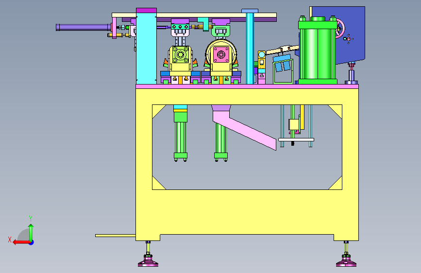Select the white plate on the hanging guide rods
The width and height of the screenshot is (421, 273).
pyautogui.click(x=296, y=140)
